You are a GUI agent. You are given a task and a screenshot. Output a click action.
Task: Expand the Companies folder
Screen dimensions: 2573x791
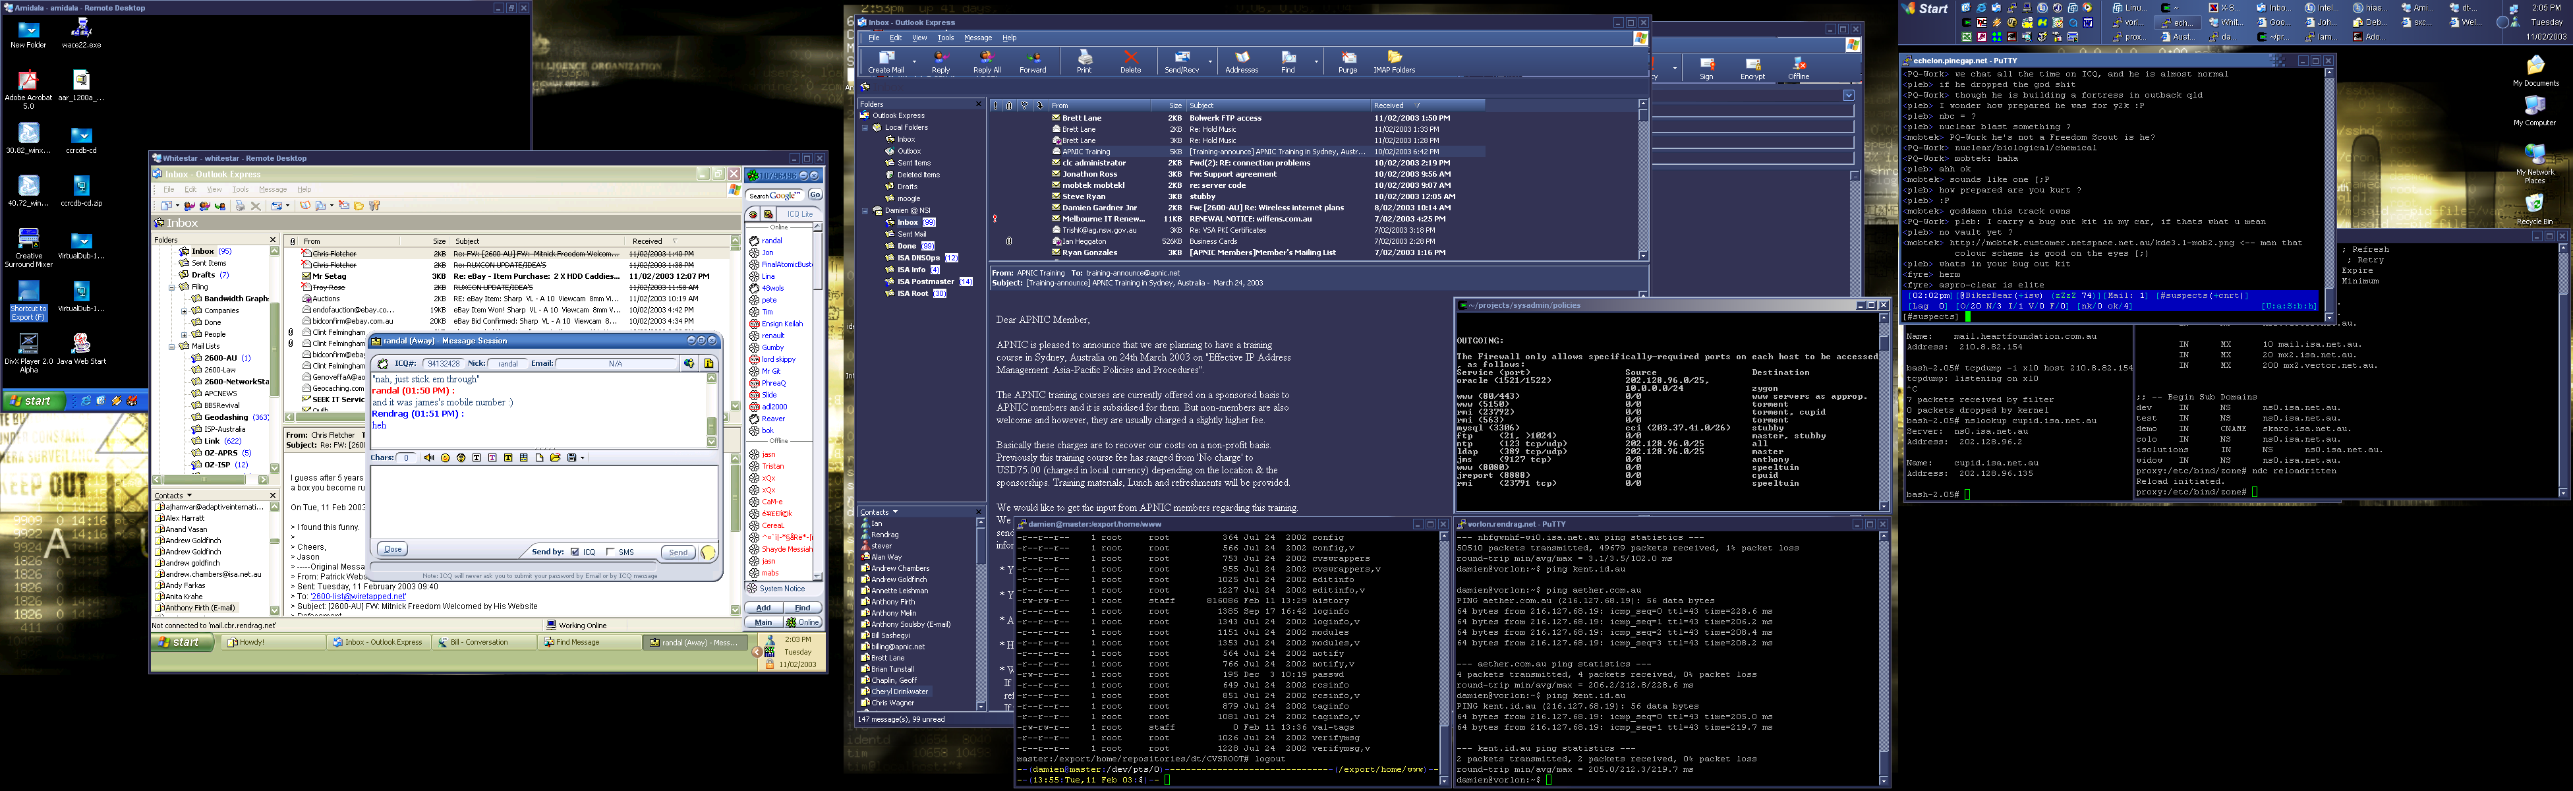(184, 310)
